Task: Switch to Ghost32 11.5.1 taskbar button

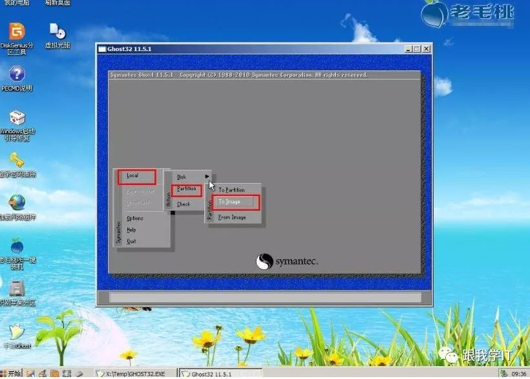Action: point(220,374)
